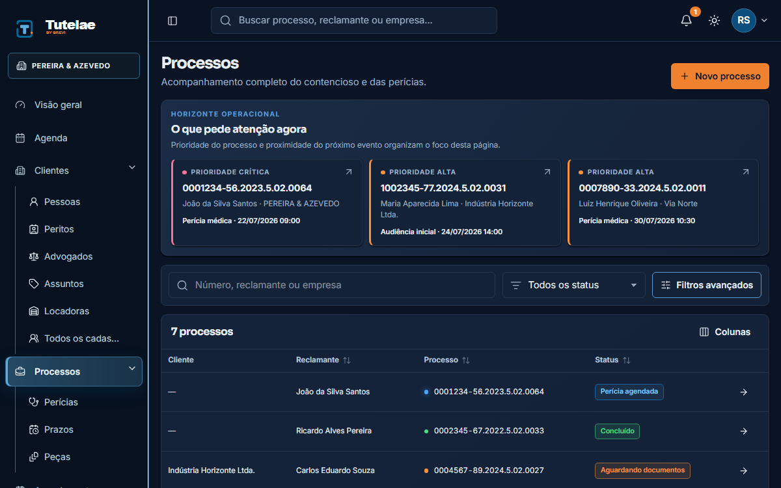Click the Advogados scales icon
Viewport: 781px width, 488px height.
[34, 256]
